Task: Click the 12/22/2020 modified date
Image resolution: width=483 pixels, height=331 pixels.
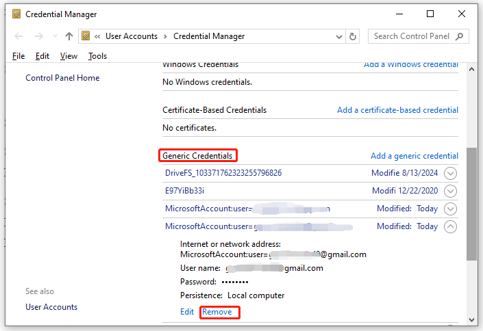Action: [418, 191]
